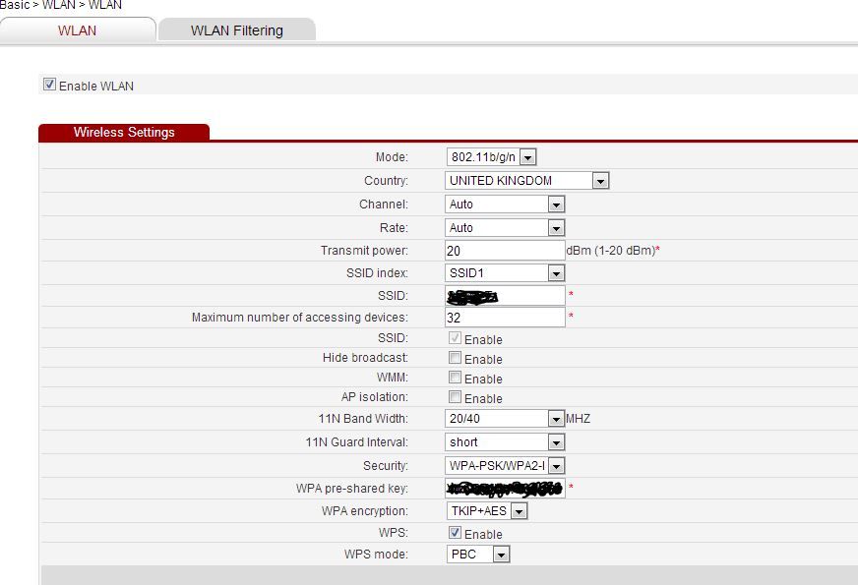The width and height of the screenshot is (858, 585).
Task: Click the '11N Guard Interval:' label
Action: coord(357,441)
